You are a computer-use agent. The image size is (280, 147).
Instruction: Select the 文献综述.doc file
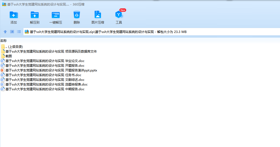(x=43, y=80)
